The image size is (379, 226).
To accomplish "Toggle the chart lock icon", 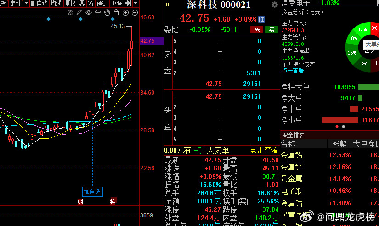I will tap(116, 12).
